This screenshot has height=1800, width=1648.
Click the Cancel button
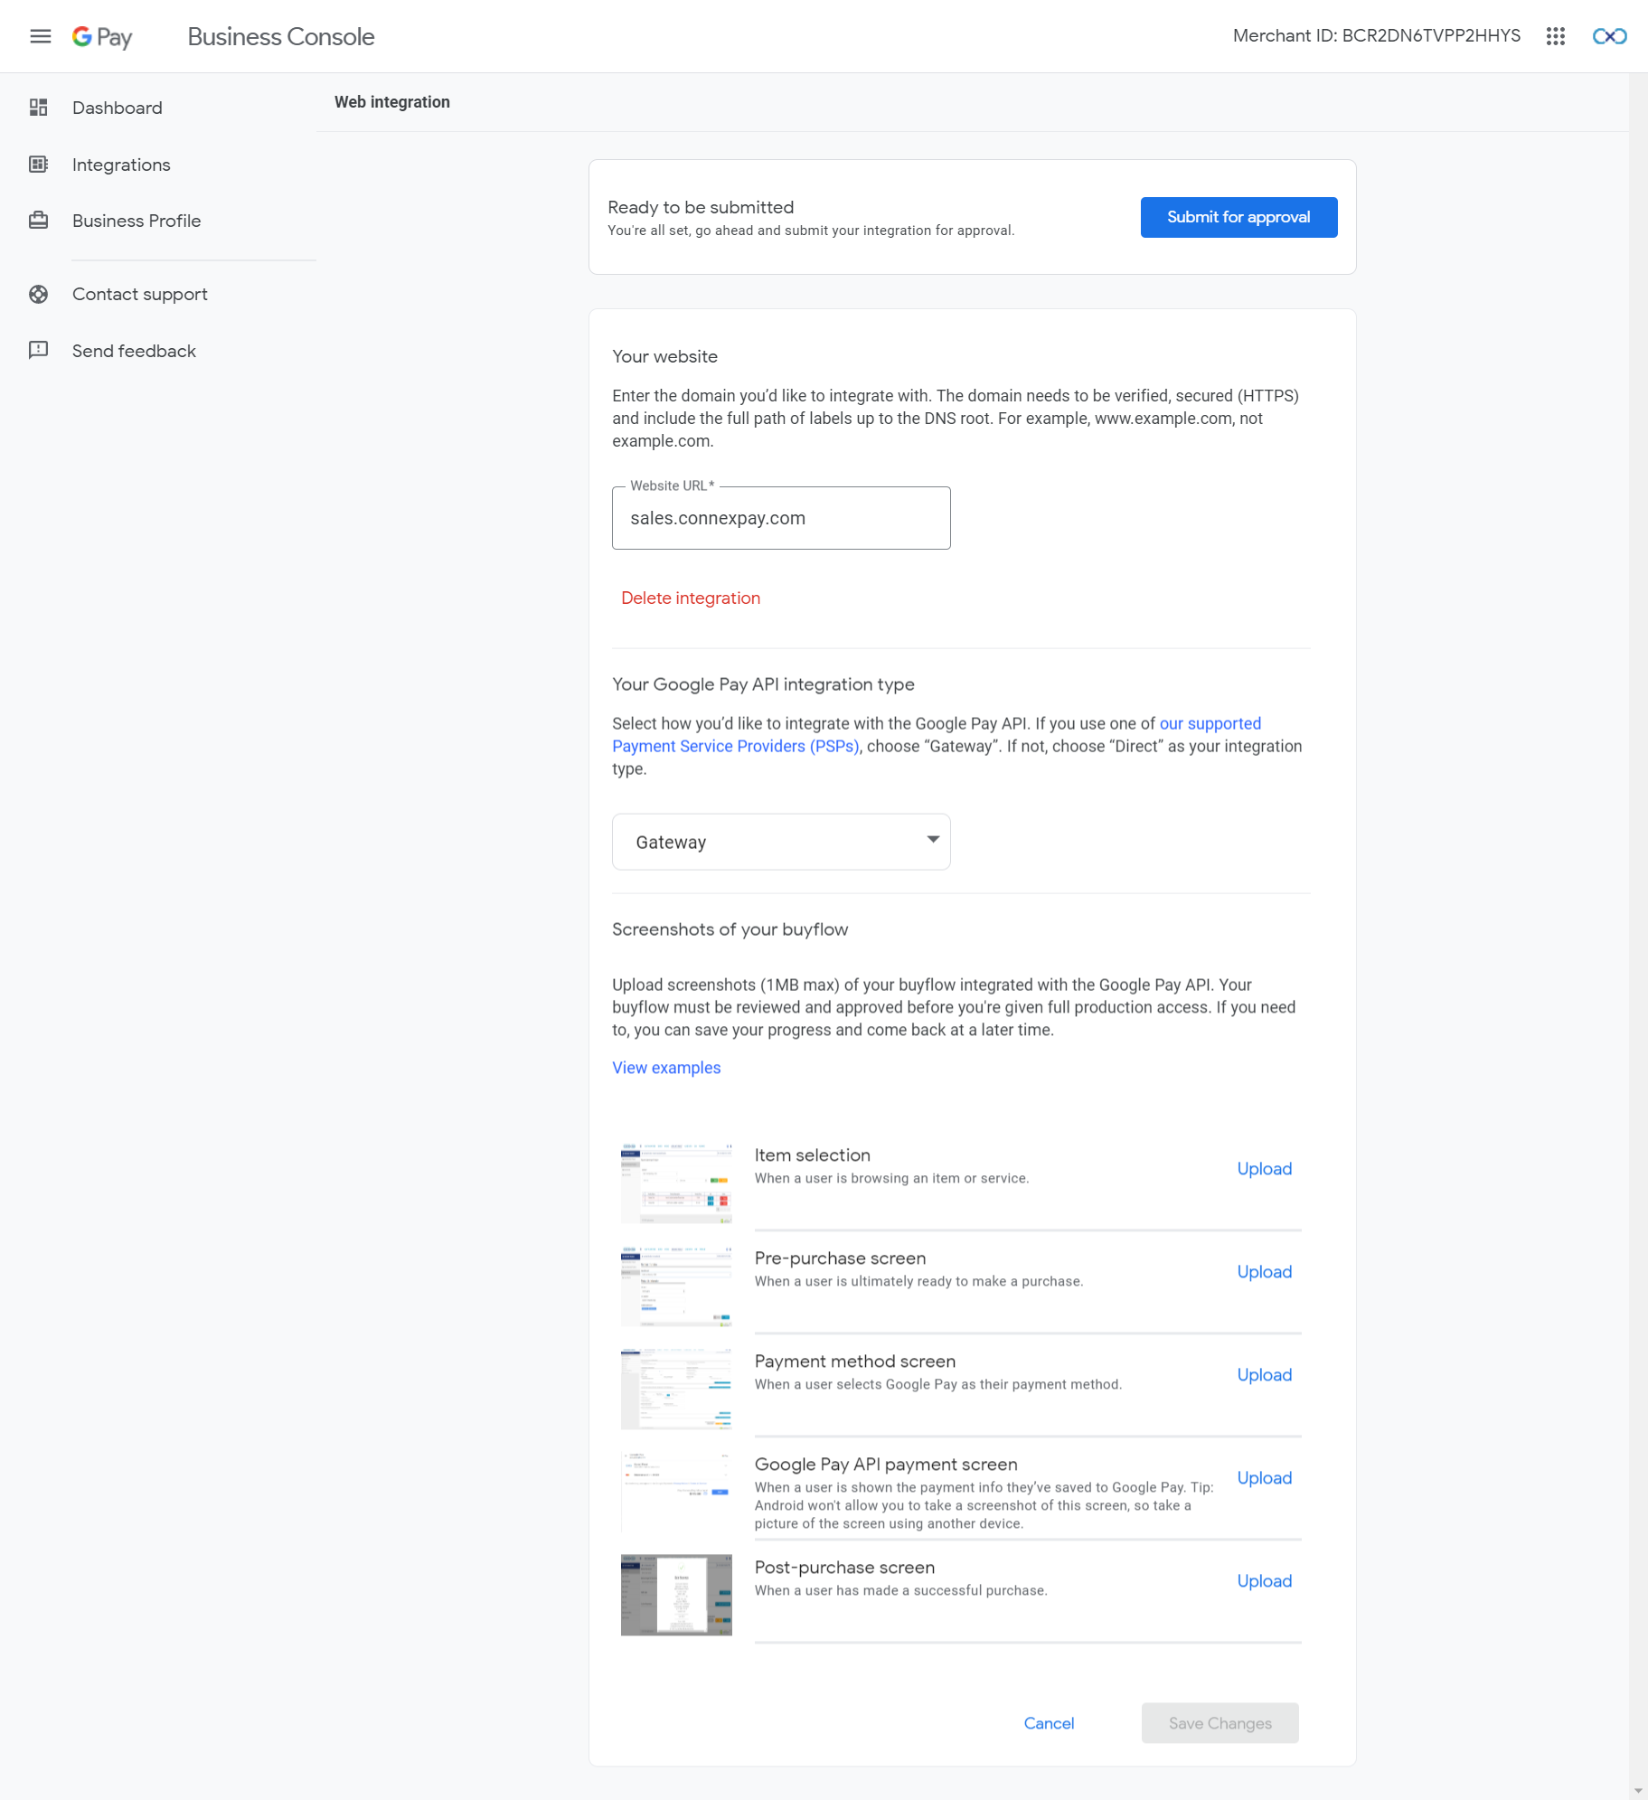(x=1049, y=1723)
